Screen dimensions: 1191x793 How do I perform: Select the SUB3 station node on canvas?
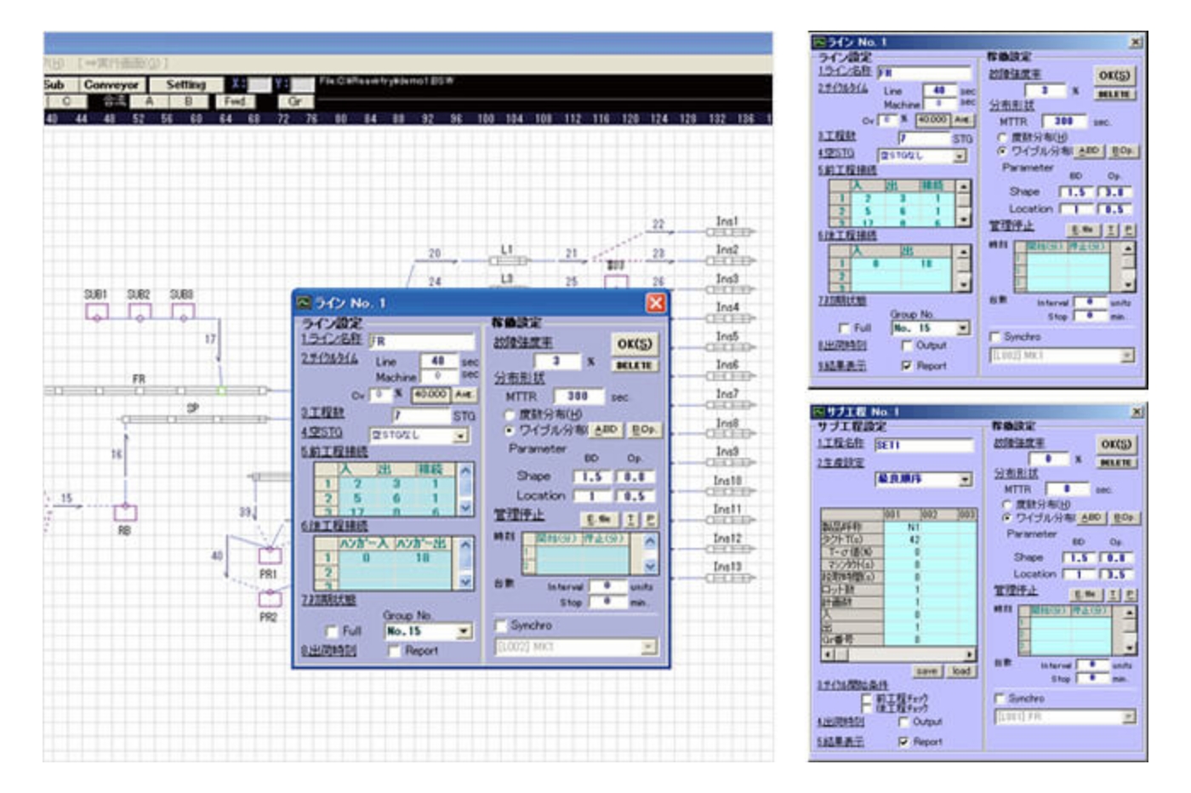coord(183,311)
